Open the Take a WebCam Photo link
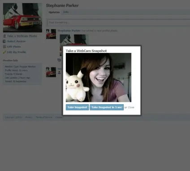This screenshot has width=190, height=171. [22, 36]
